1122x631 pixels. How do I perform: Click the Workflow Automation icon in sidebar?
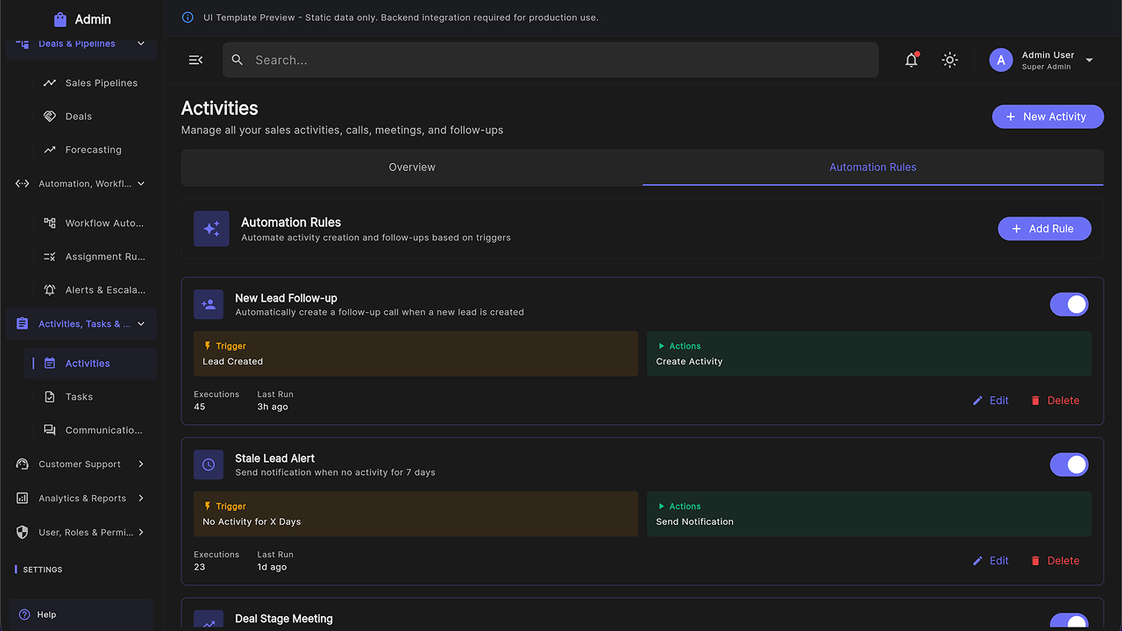coord(50,223)
